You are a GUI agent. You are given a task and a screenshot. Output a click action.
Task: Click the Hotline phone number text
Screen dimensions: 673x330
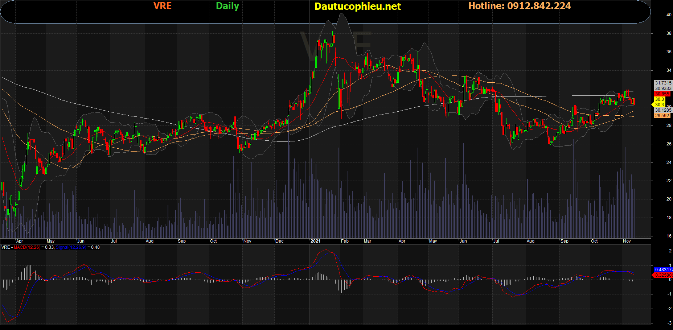click(520, 6)
